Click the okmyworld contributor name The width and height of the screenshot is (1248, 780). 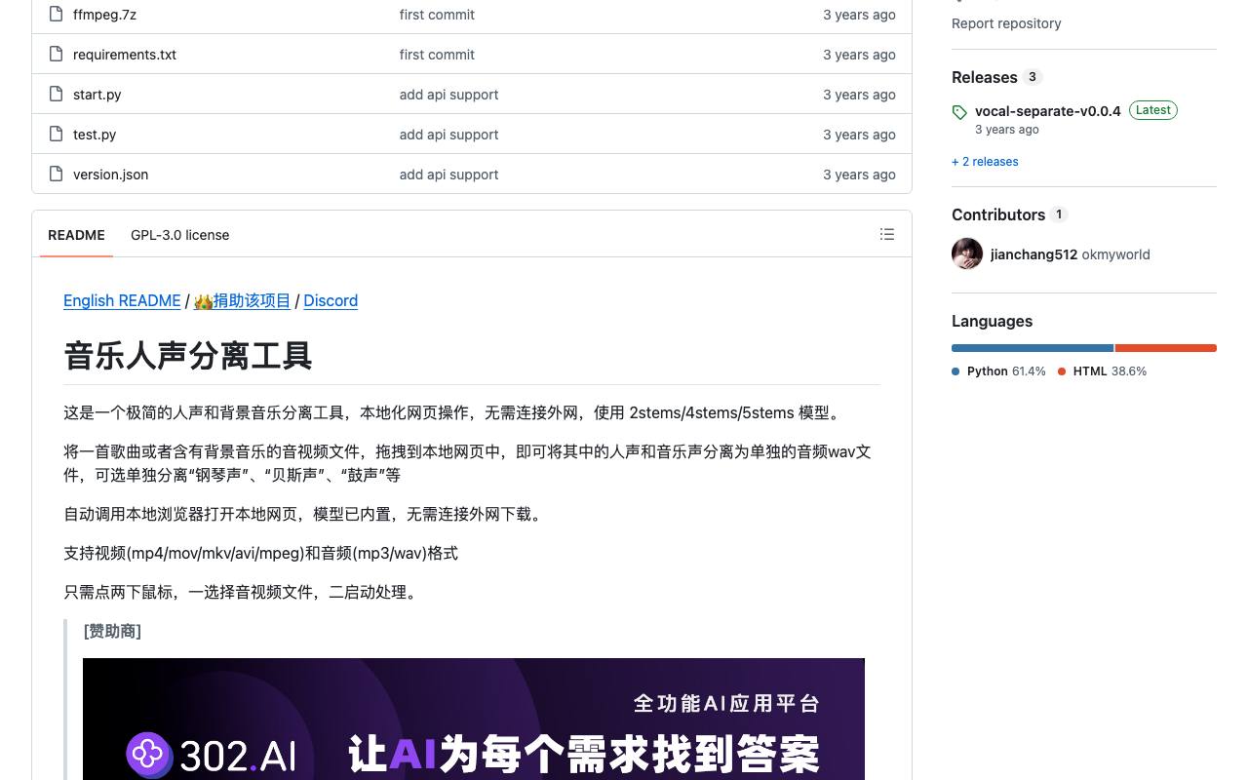[x=1115, y=254]
